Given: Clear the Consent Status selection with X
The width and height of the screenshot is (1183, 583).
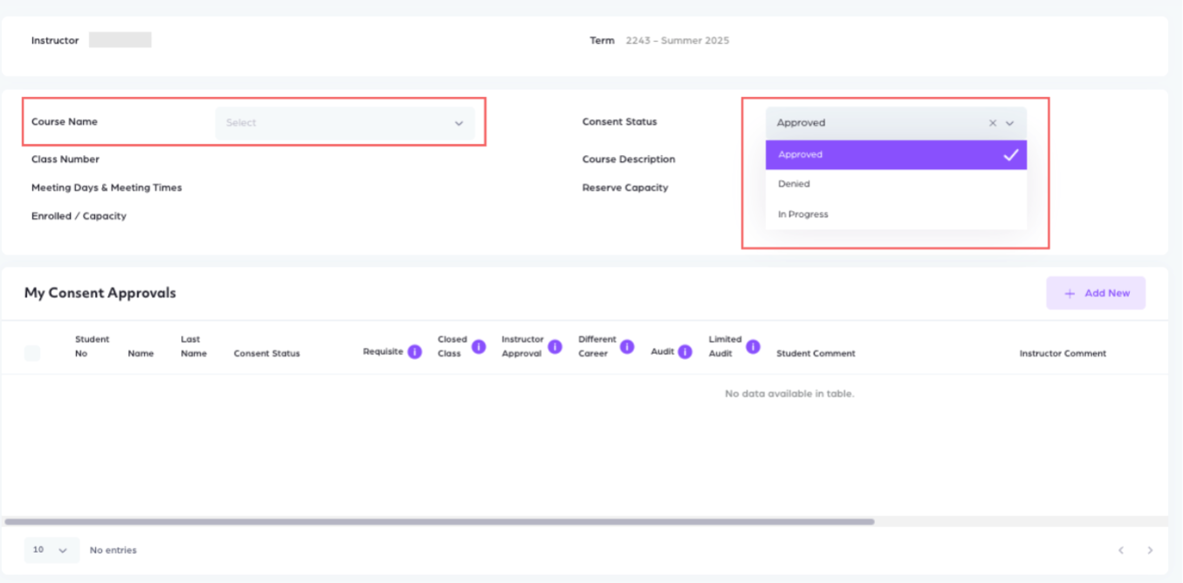Looking at the screenshot, I should coord(992,124).
